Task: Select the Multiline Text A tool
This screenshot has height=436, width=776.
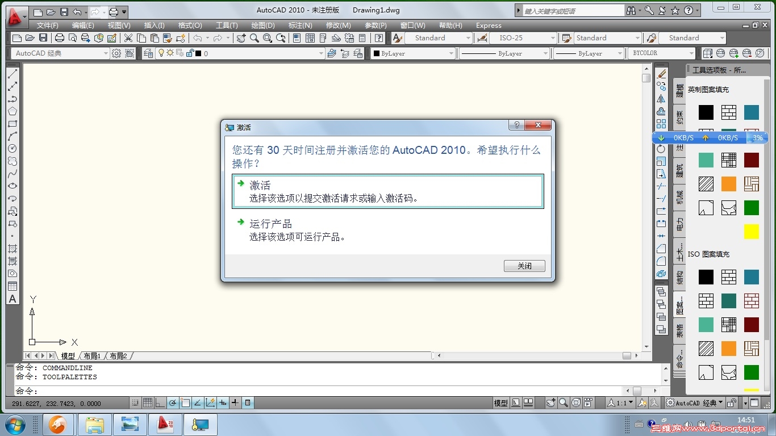Action: 12,299
